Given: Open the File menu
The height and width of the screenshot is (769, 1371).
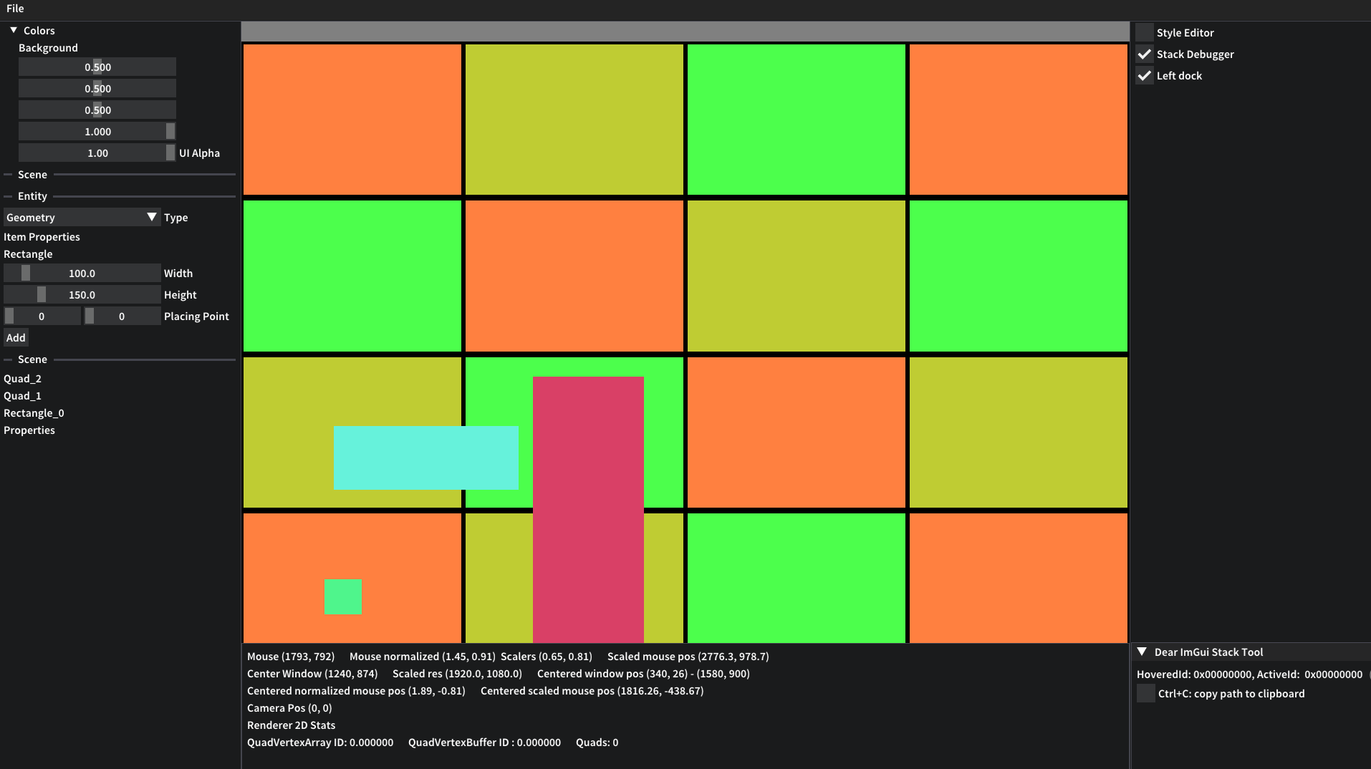Looking at the screenshot, I should 15,9.
